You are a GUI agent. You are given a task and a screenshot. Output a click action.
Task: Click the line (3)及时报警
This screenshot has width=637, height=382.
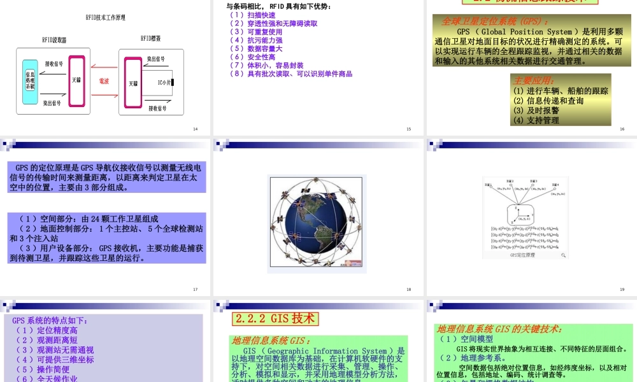[x=536, y=110]
